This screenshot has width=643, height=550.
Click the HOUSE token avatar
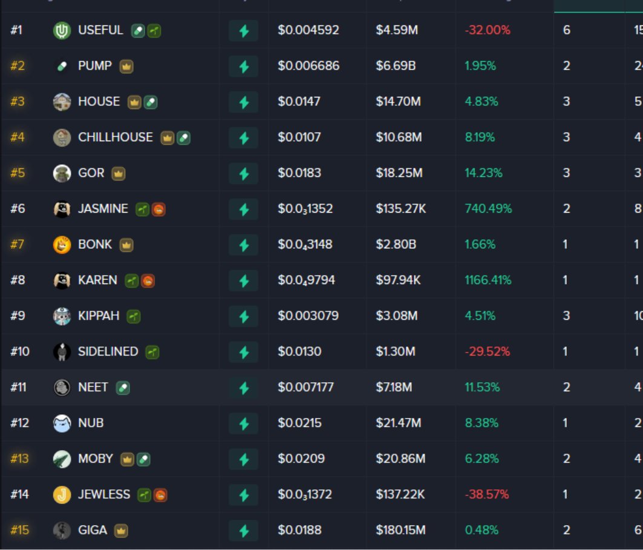[62, 102]
